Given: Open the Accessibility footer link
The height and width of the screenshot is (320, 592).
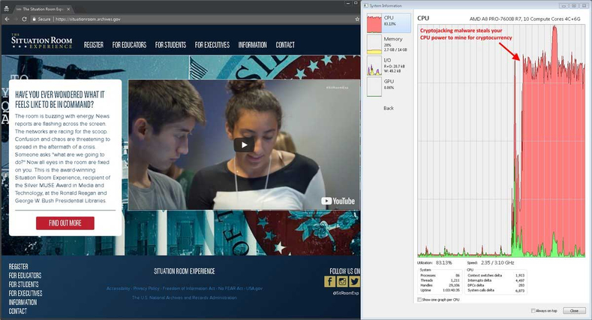Looking at the screenshot, I should pos(118,289).
